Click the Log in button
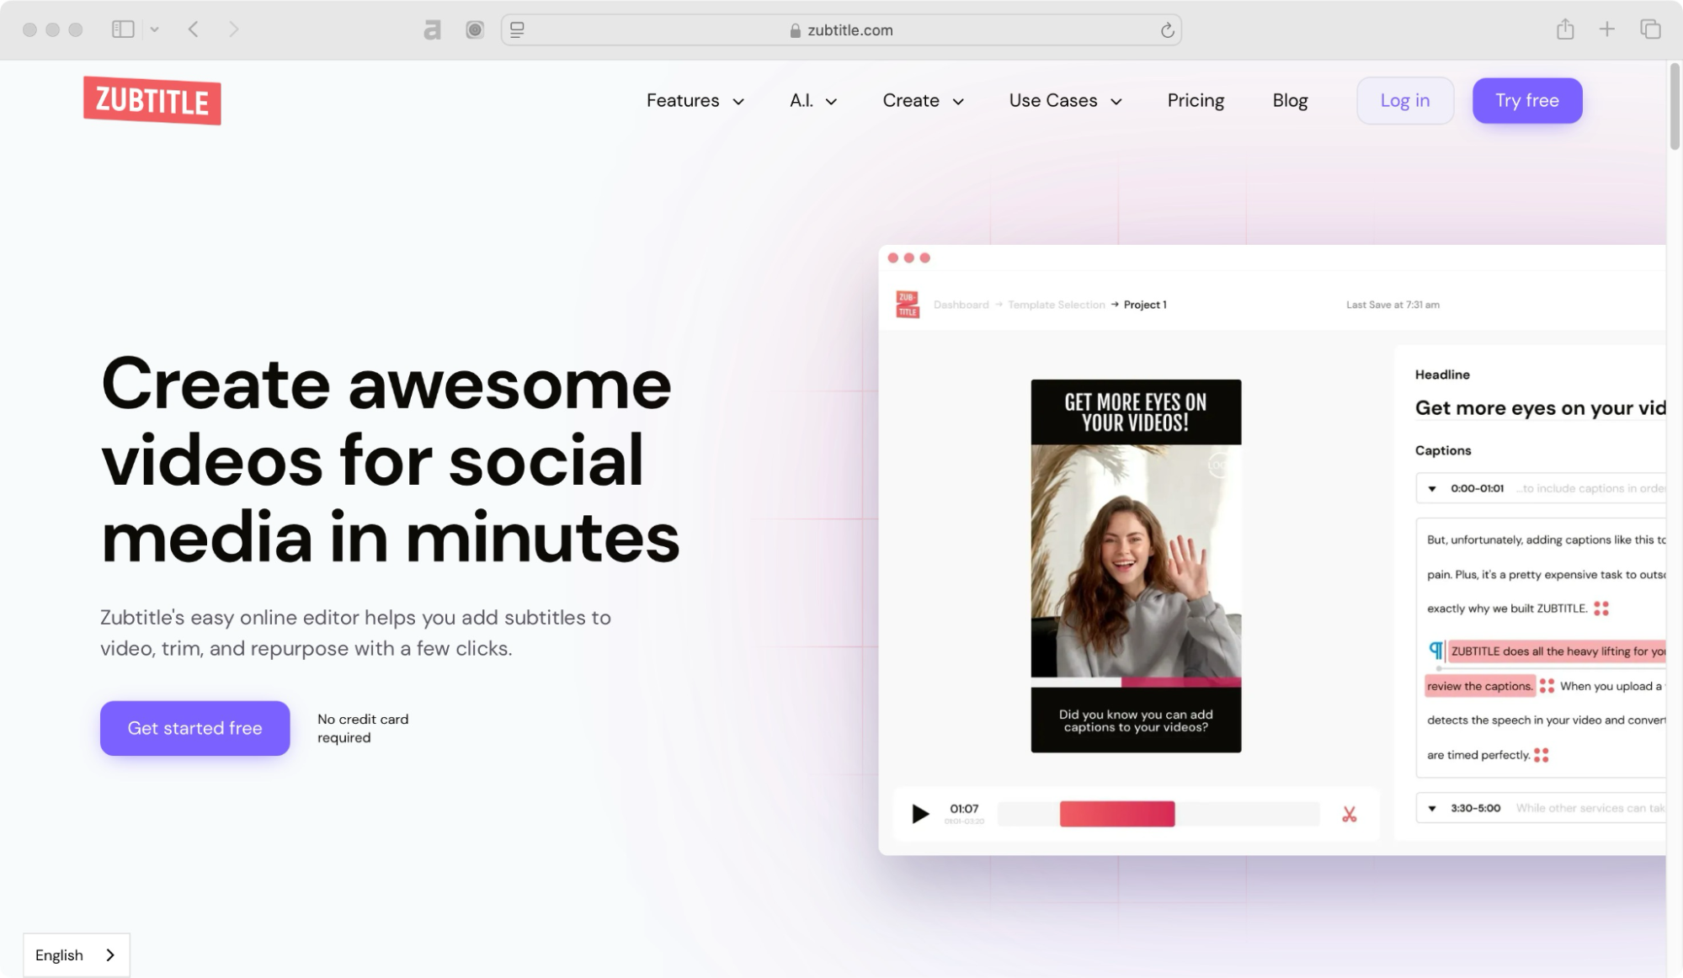1683x978 pixels. point(1404,101)
